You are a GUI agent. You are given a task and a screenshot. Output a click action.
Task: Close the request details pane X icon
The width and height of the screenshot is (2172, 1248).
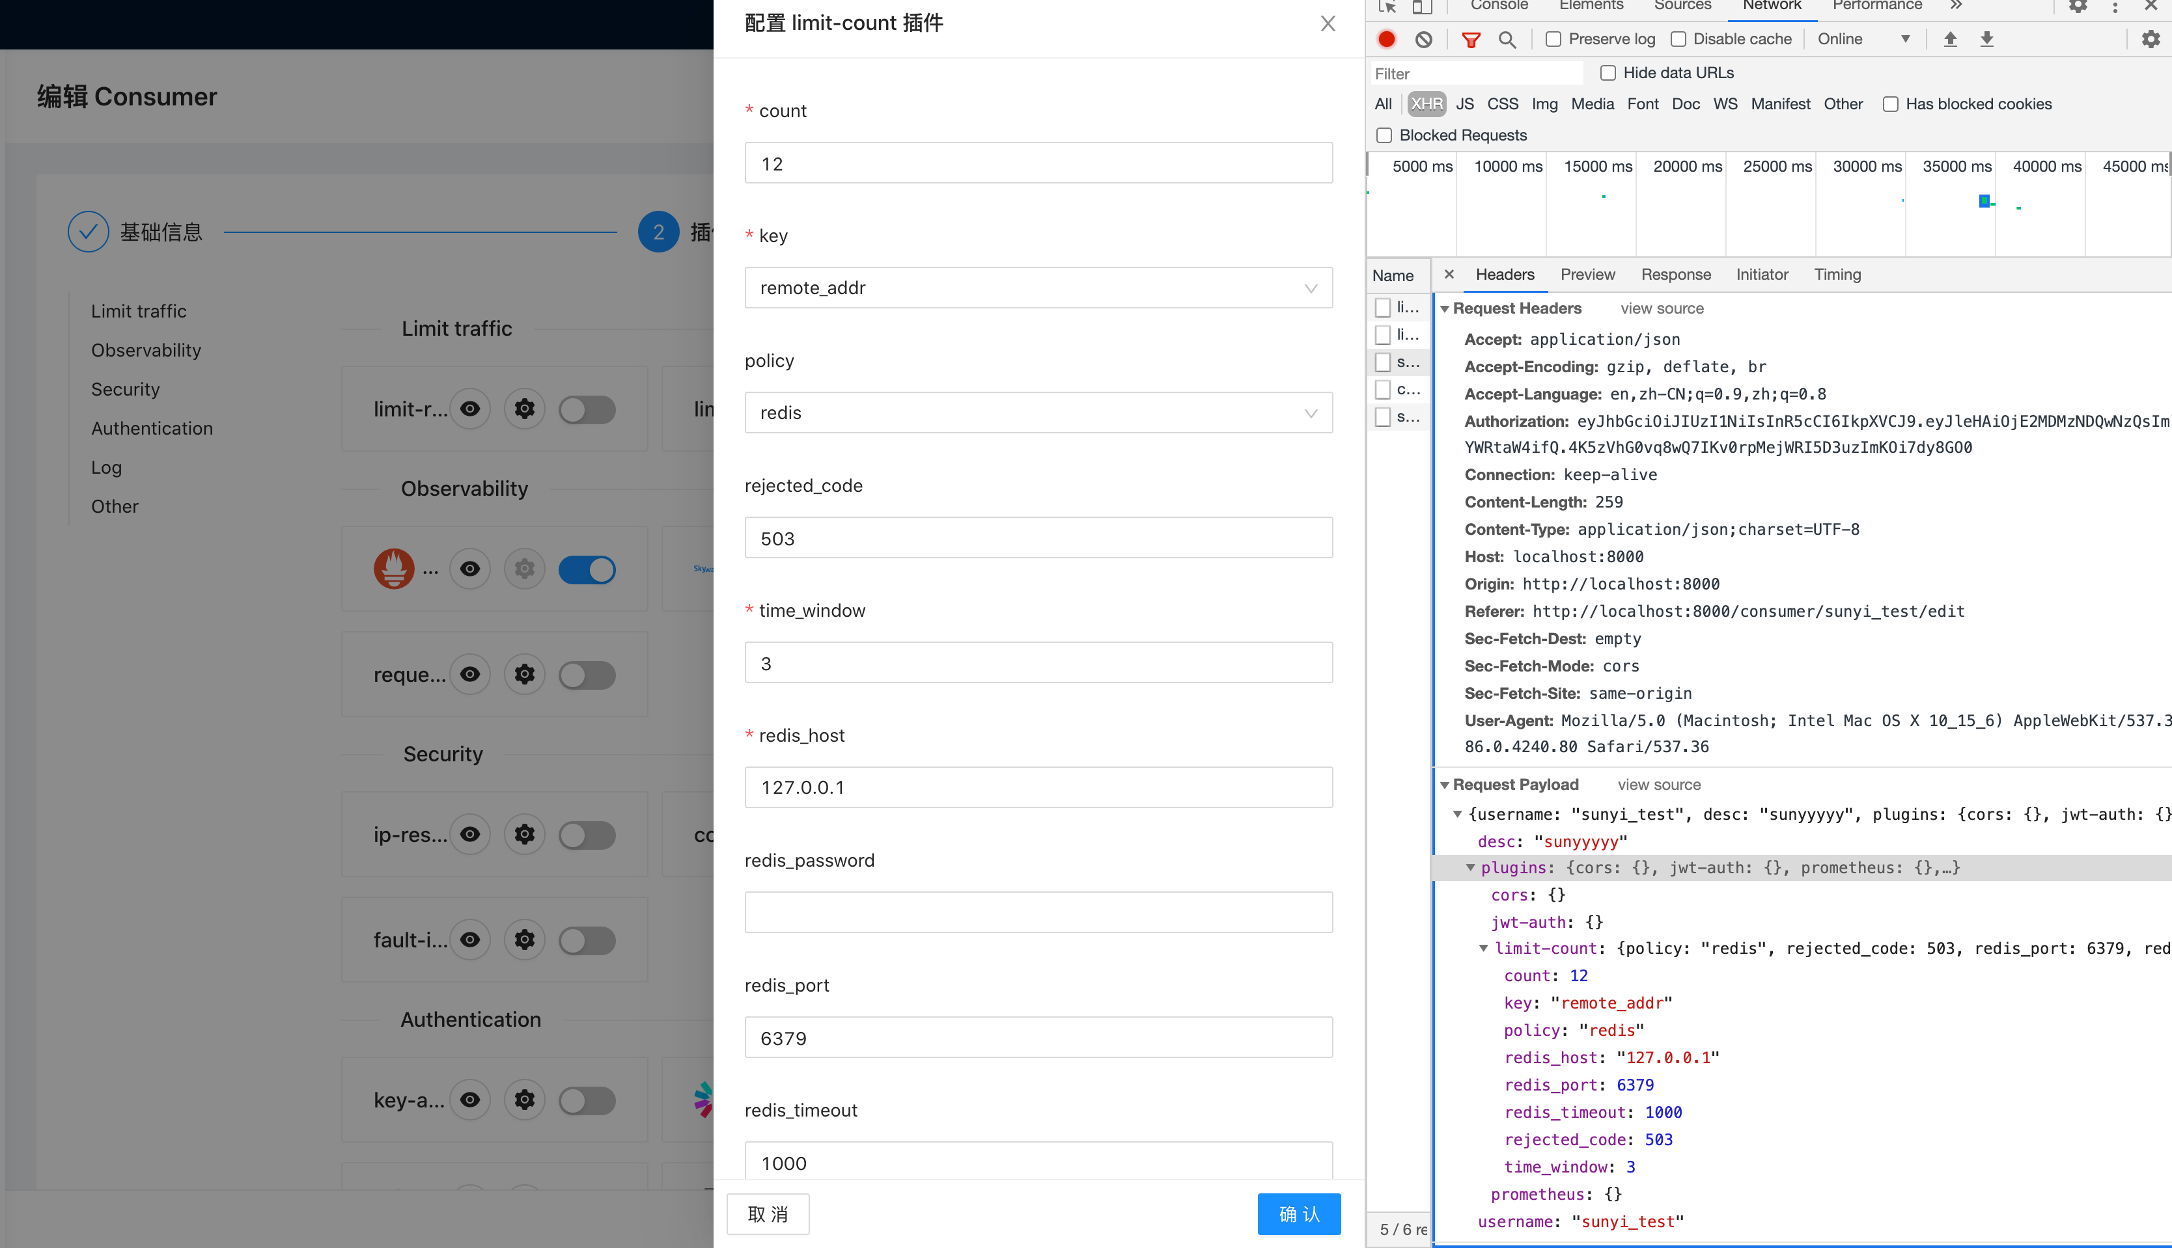pos(1449,275)
